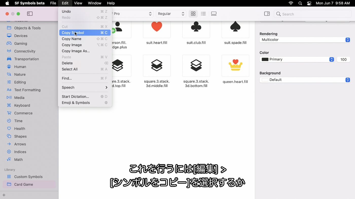Switch to list view

(x=203, y=14)
